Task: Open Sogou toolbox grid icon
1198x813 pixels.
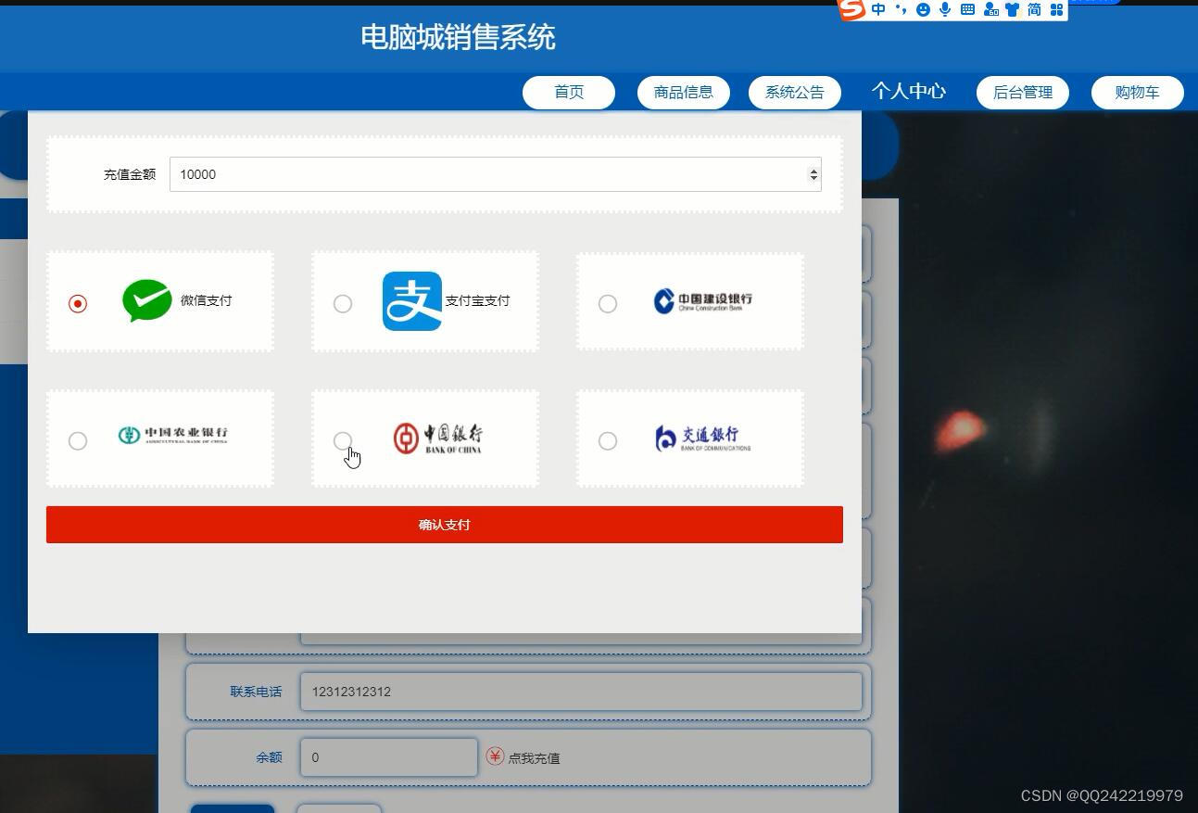Action: 1056,9
